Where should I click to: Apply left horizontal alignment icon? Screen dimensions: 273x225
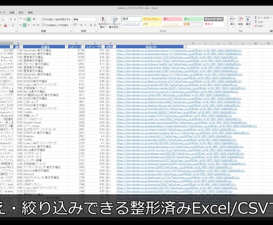coord(21,25)
